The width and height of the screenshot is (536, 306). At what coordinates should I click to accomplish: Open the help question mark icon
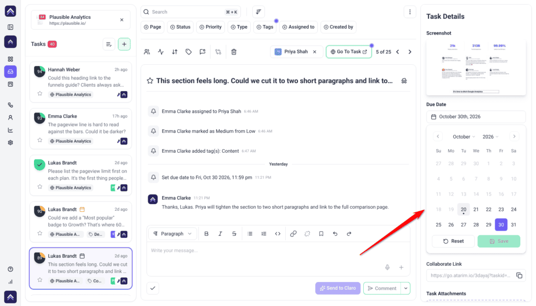[x=10, y=269]
